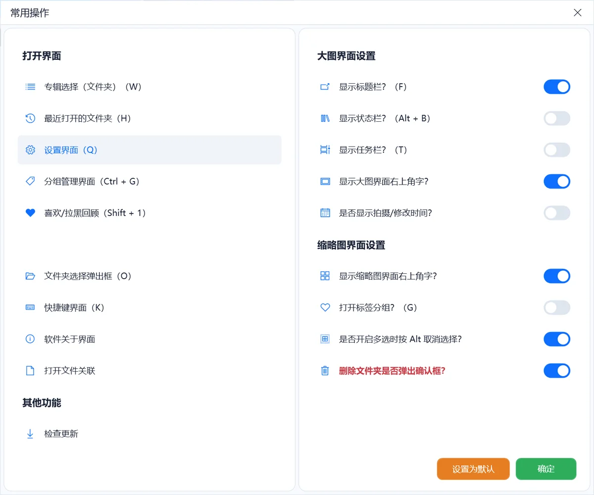Open 专辑选择（文件夹）(W)
The width and height of the screenshot is (594, 495).
149,87
